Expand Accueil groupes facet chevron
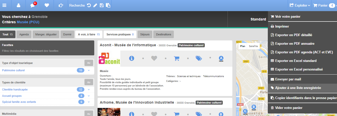The image size is (337, 116). pyautogui.click(x=89, y=96)
